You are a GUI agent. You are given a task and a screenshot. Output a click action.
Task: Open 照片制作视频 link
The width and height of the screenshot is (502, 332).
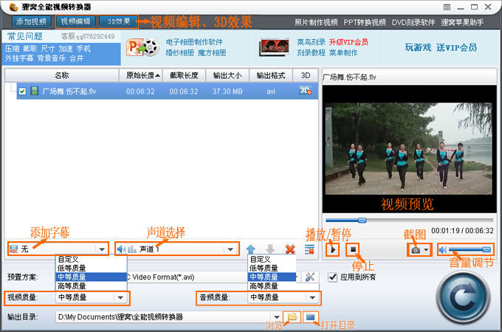(x=316, y=22)
